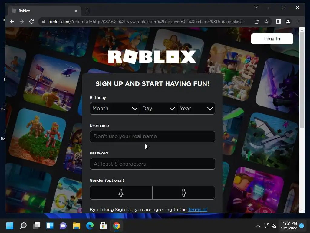Open Windows taskbar search
This screenshot has width=310, height=233.
[x=23, y=226]
